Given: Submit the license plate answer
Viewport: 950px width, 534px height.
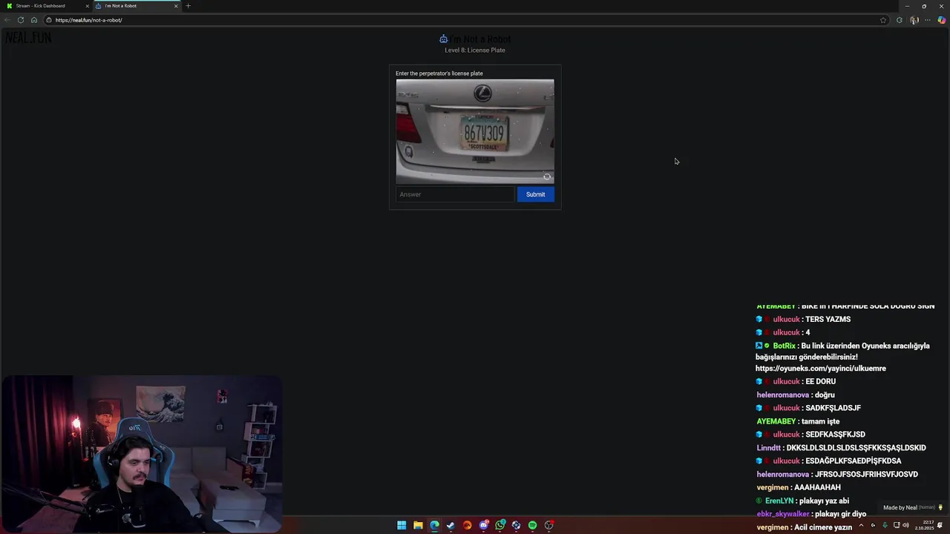Looking at the screenshot, I should pos(535,194).
